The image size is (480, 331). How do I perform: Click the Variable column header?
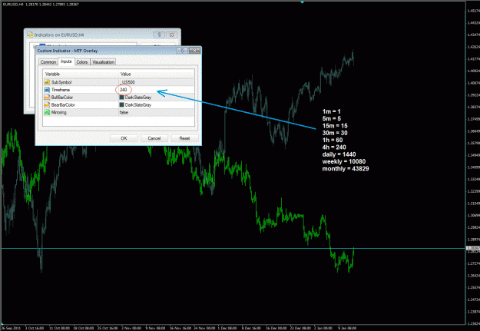(52, 74)
